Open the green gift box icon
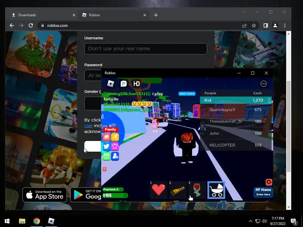303x227 pixels. tap(107, 156)
